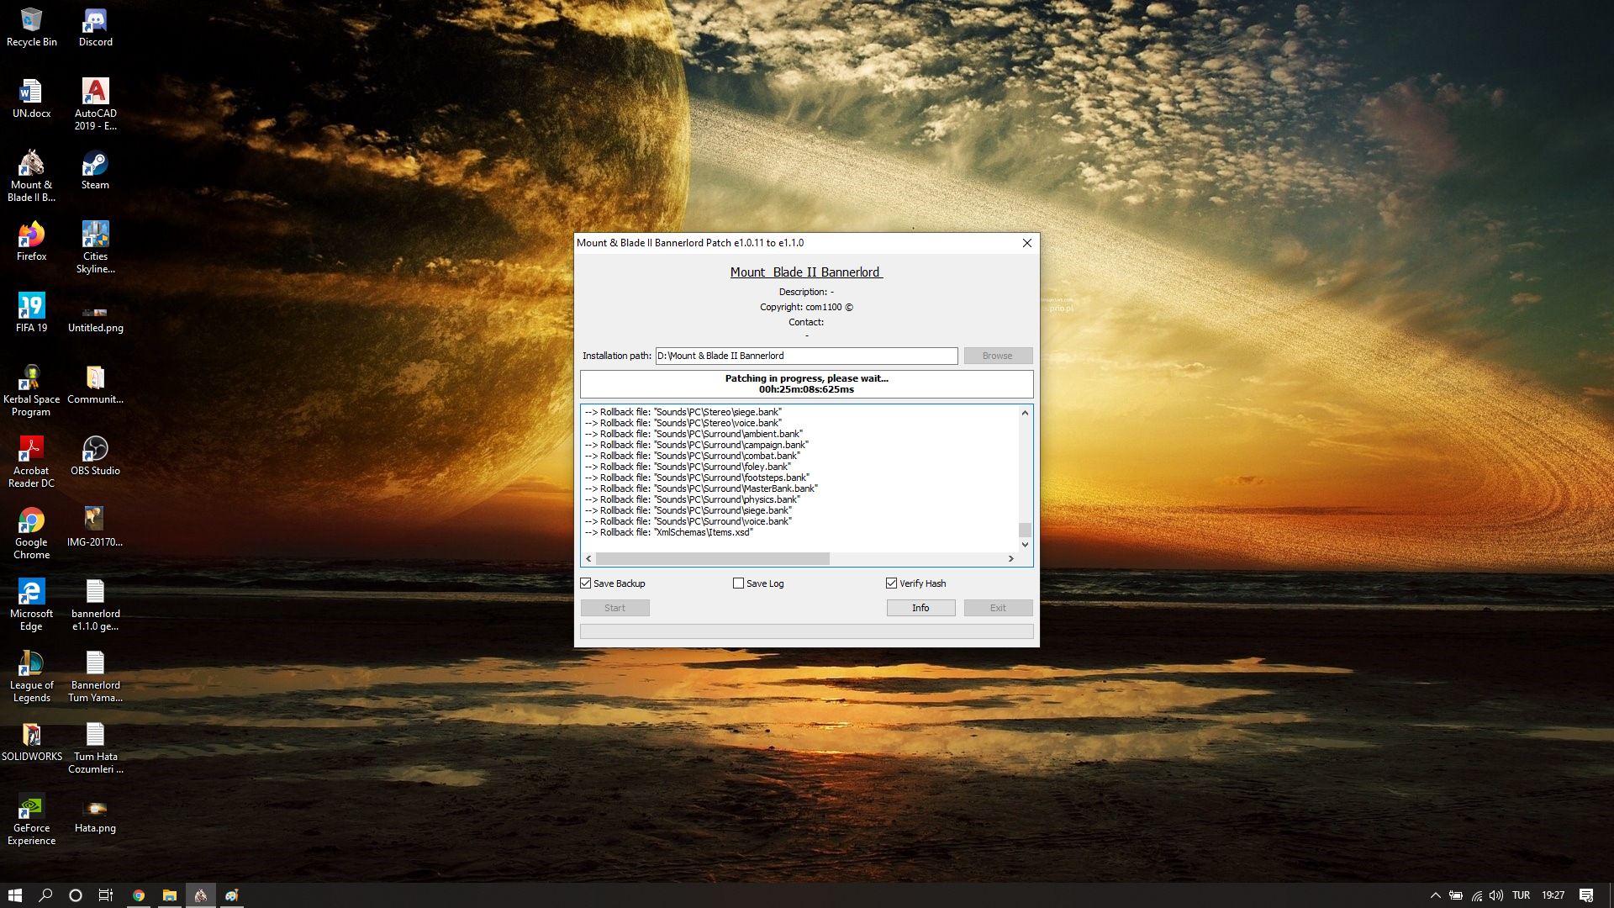Select the UN.docx Word document icon
Screen dimensions: 1614x908
(x=32, y=98)
